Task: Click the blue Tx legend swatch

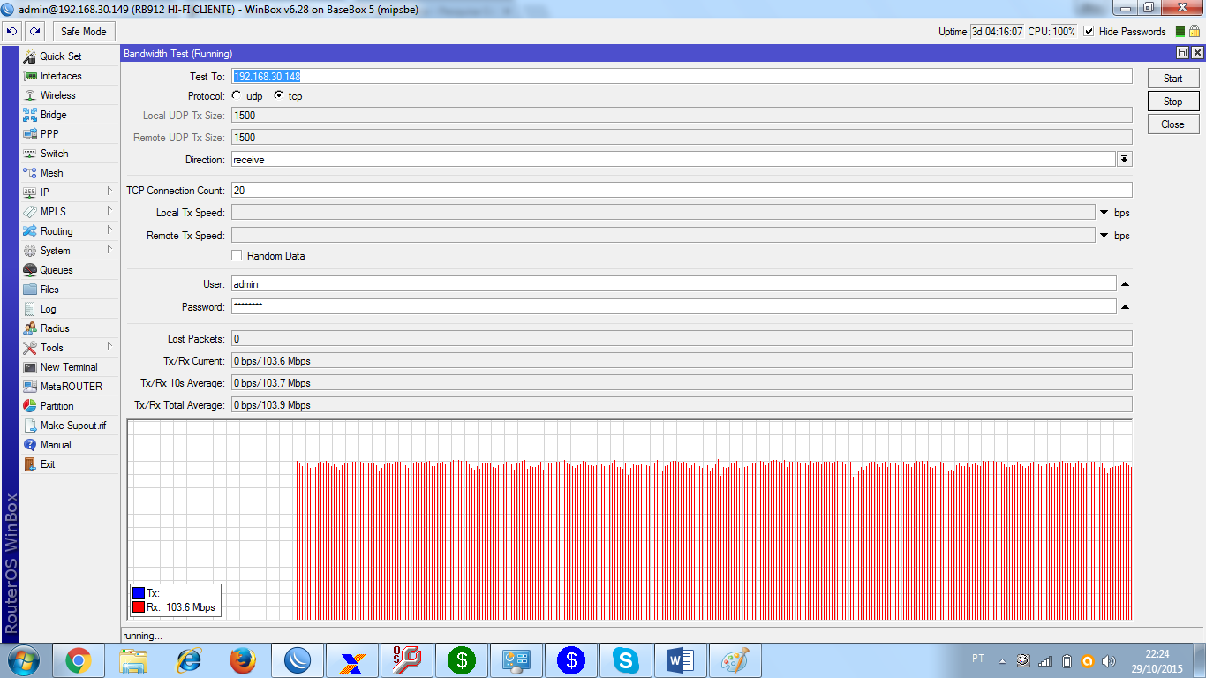Action: (139, 593)
